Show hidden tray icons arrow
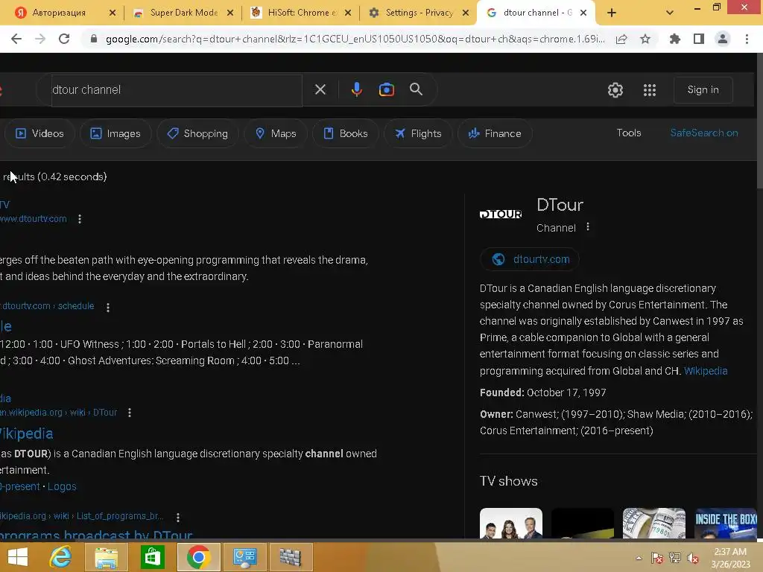Image resolution: width=763 pixels, height=572 pixels. point(639,558)
